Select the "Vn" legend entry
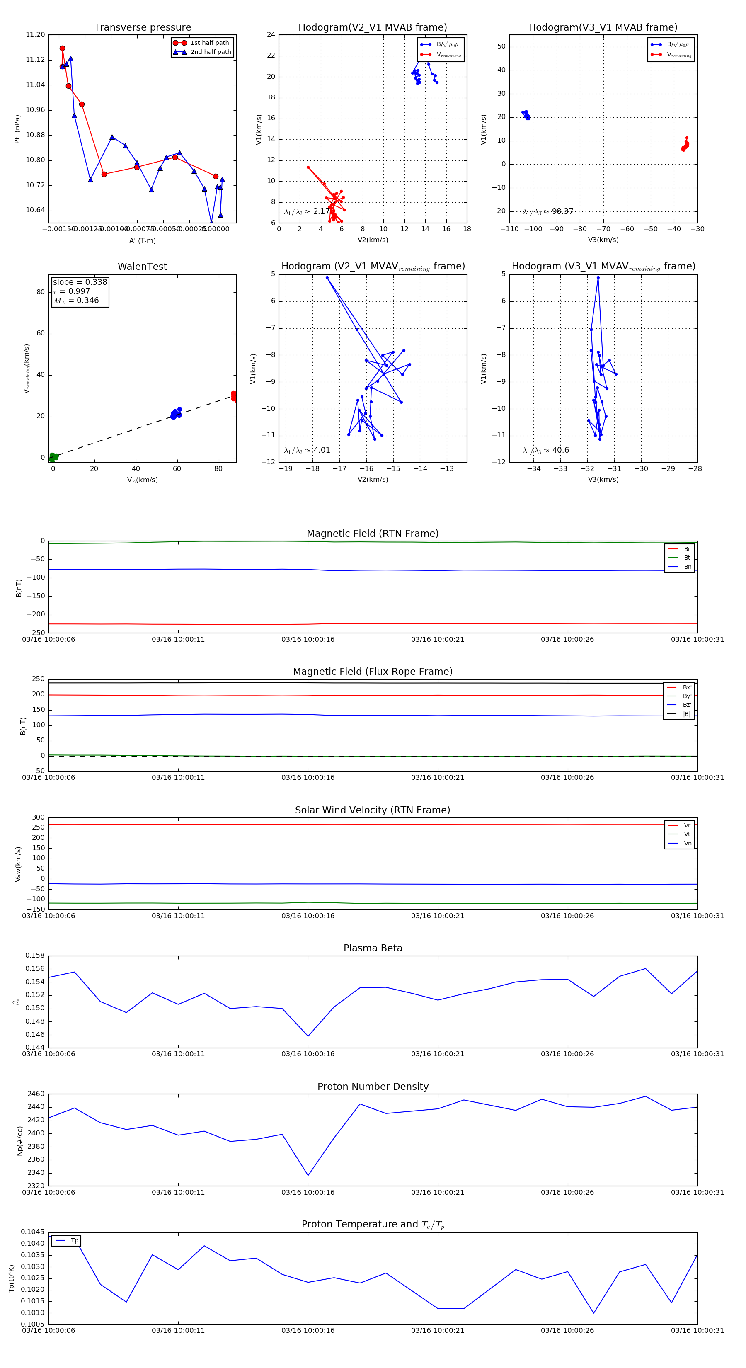Image resolution: width=746 pixels, height=1368 pixels. click(x=680, y=843)
